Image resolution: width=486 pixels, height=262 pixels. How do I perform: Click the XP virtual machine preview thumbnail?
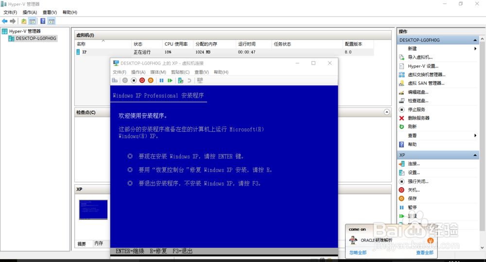tap(93, 210)
